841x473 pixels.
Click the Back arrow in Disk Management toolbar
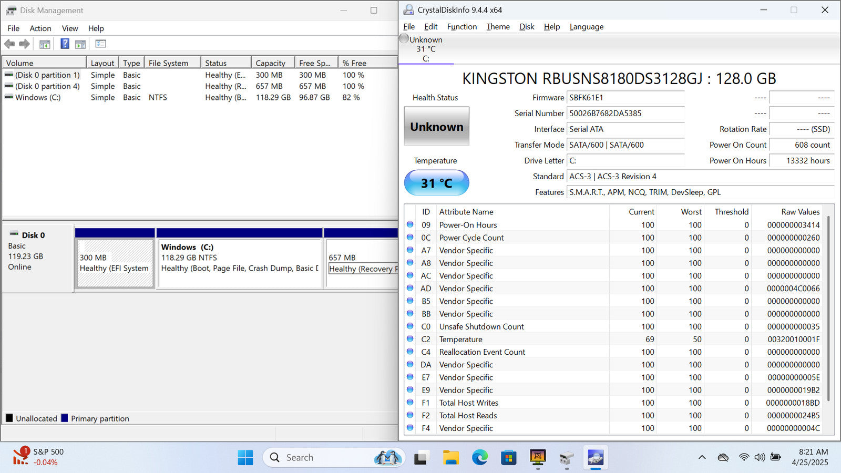pos(9,44)
